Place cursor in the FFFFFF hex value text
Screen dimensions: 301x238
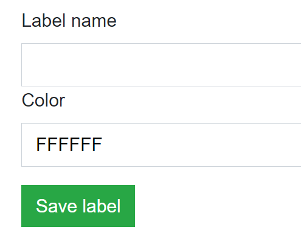pyautogui.click(x=69, y=144)
